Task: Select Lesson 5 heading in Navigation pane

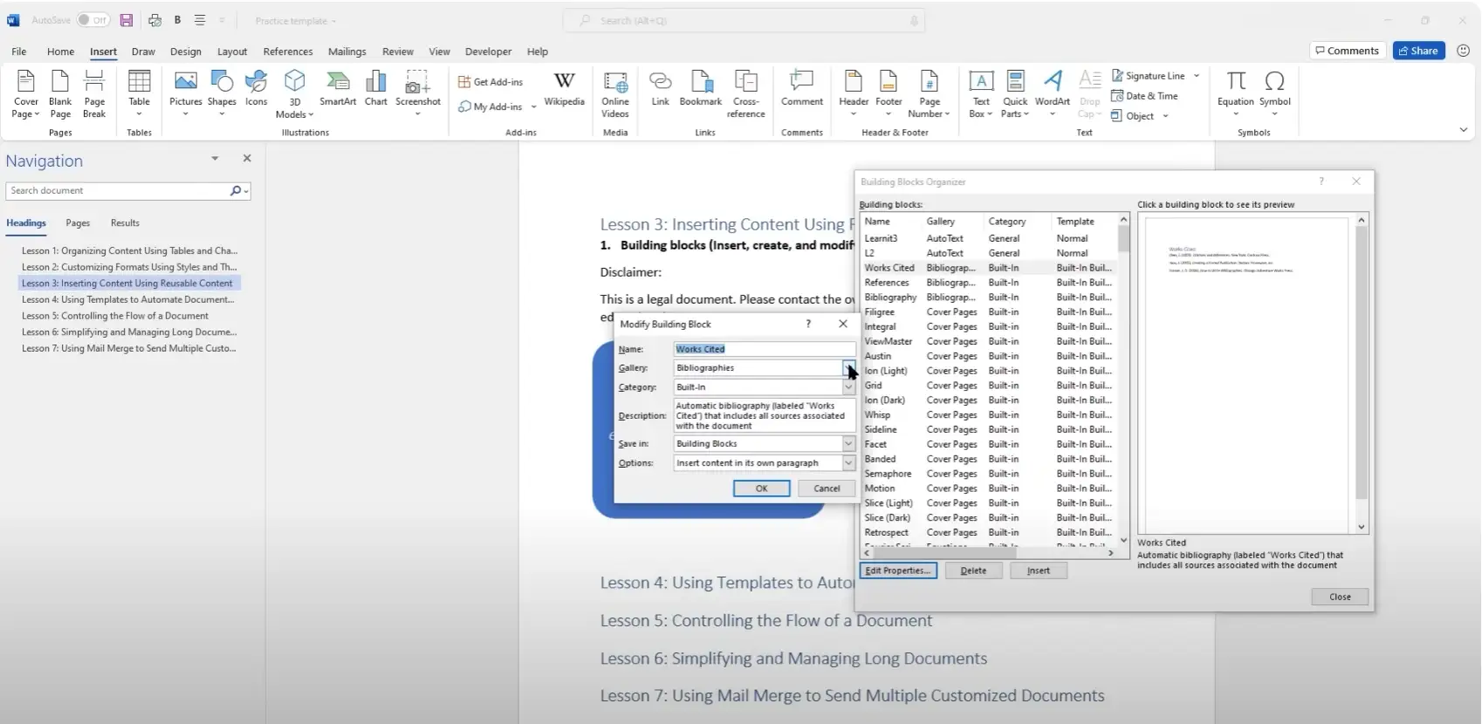Action: (115, 316)
